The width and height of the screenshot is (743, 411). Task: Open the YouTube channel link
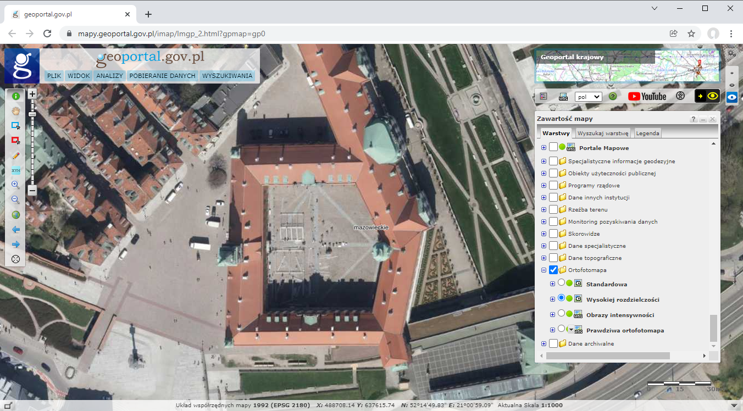(x=647, y=96)
